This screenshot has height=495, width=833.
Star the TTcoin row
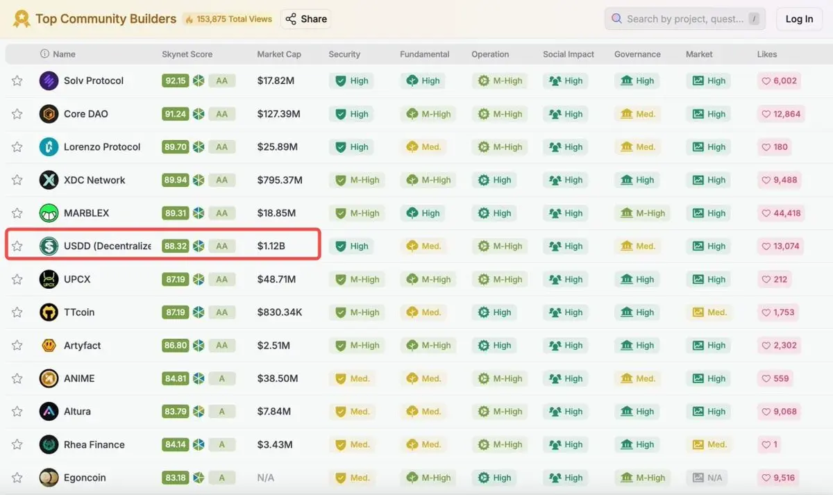point(17,312)
